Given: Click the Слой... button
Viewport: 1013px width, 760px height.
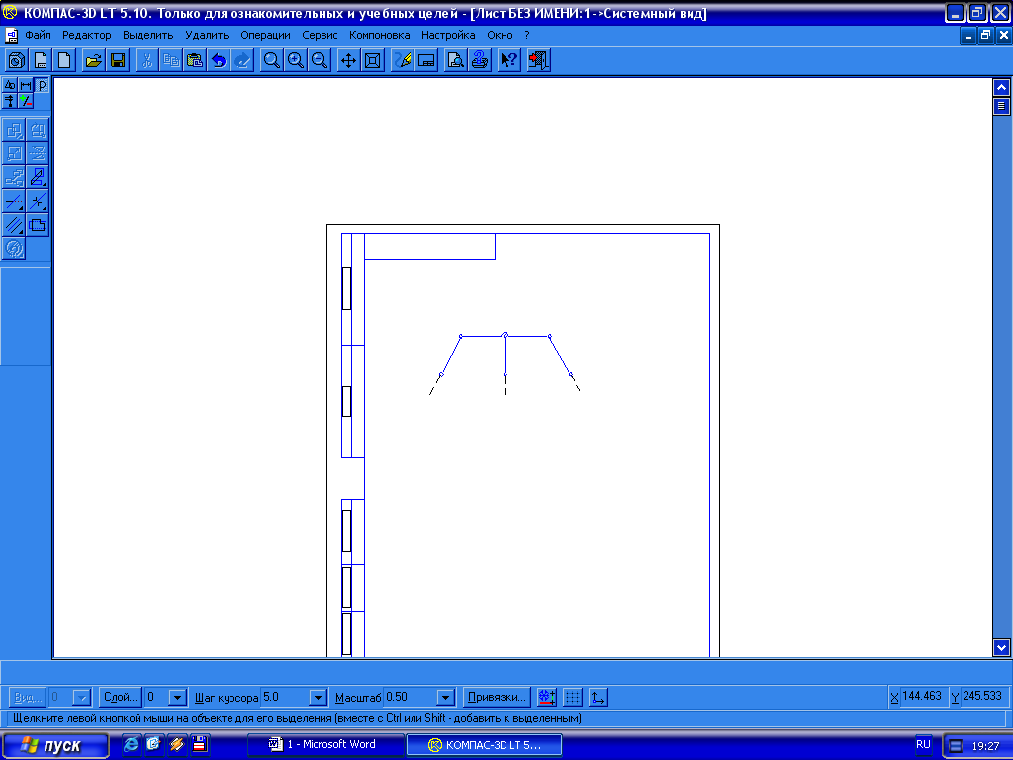Looking at the screenshot, I should (120, 698).
